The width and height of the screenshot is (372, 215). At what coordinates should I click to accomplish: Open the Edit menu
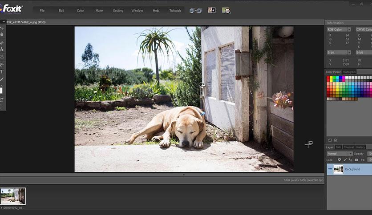pos(61,11)
